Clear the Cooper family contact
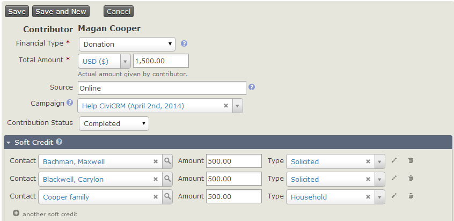The image size is (454, 221). (x=156, y=197)
